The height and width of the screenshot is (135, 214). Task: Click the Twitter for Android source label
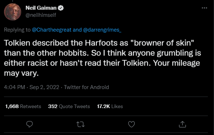pyautogui.click(x=86, y=87)
